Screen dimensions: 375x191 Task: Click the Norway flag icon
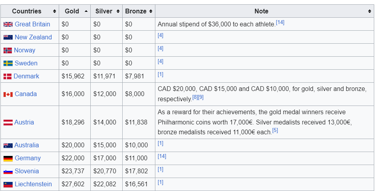pos(7,50)
